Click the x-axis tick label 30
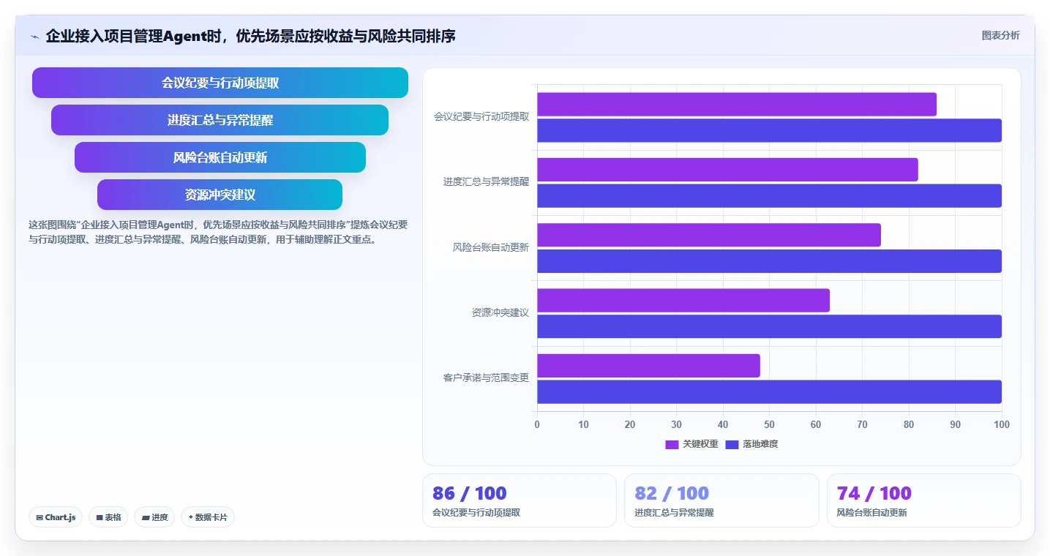The height and width of the screenshot is (556, 1050). (x=676, y=425)
